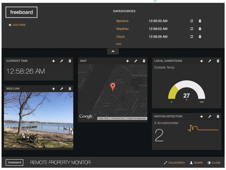The height and width of the screenshot is (170, 226).
Task: Click the X Accelerometer label
Action: point(166,123)
